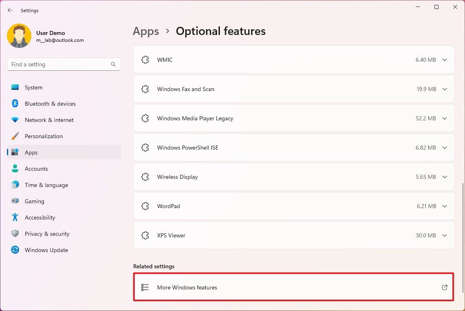
Task: Expand the XPS Viewer entry
Action: click(x=445, y=235)
